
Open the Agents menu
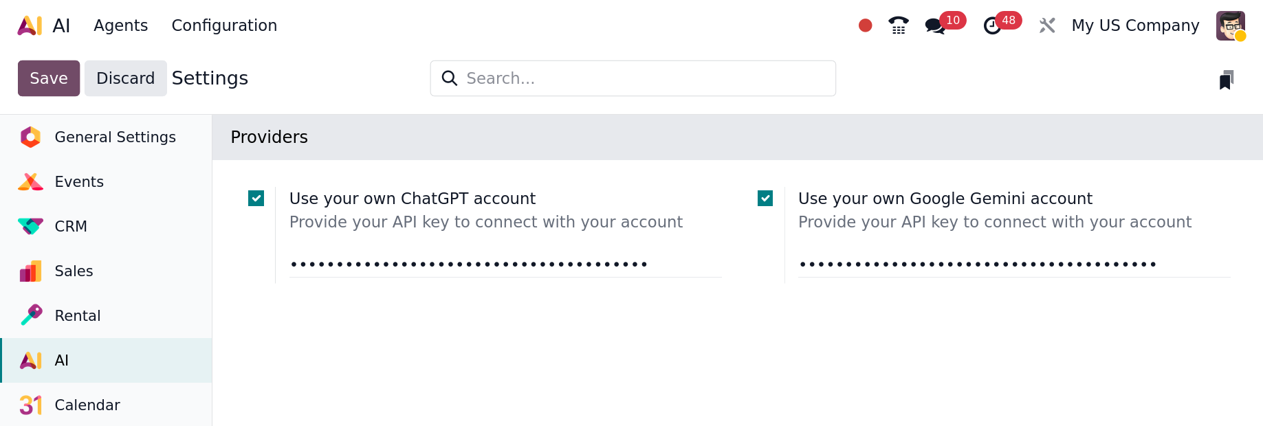click(x=120, y=25)
